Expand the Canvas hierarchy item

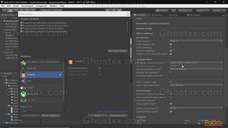4,52
